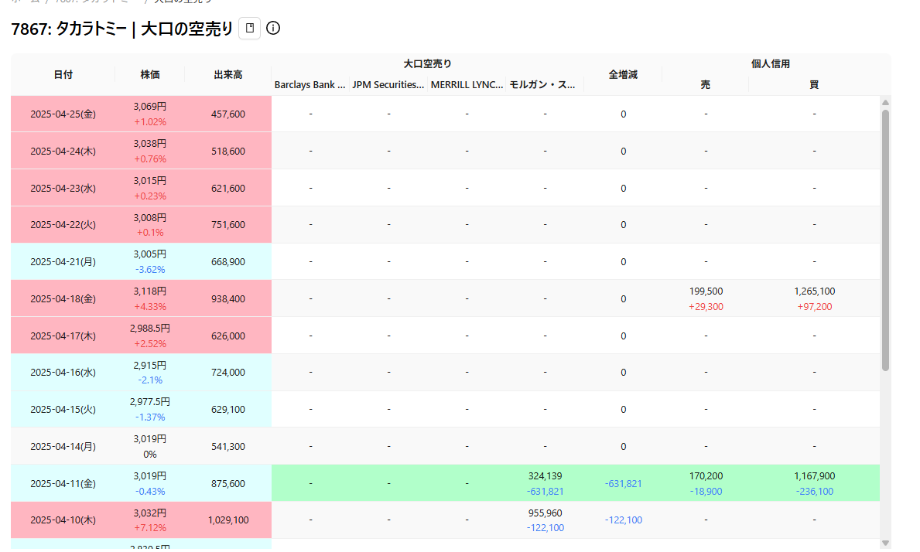Click the 324,139 short position cell
The image size is (920, 552).
click(x=545, y=476)
